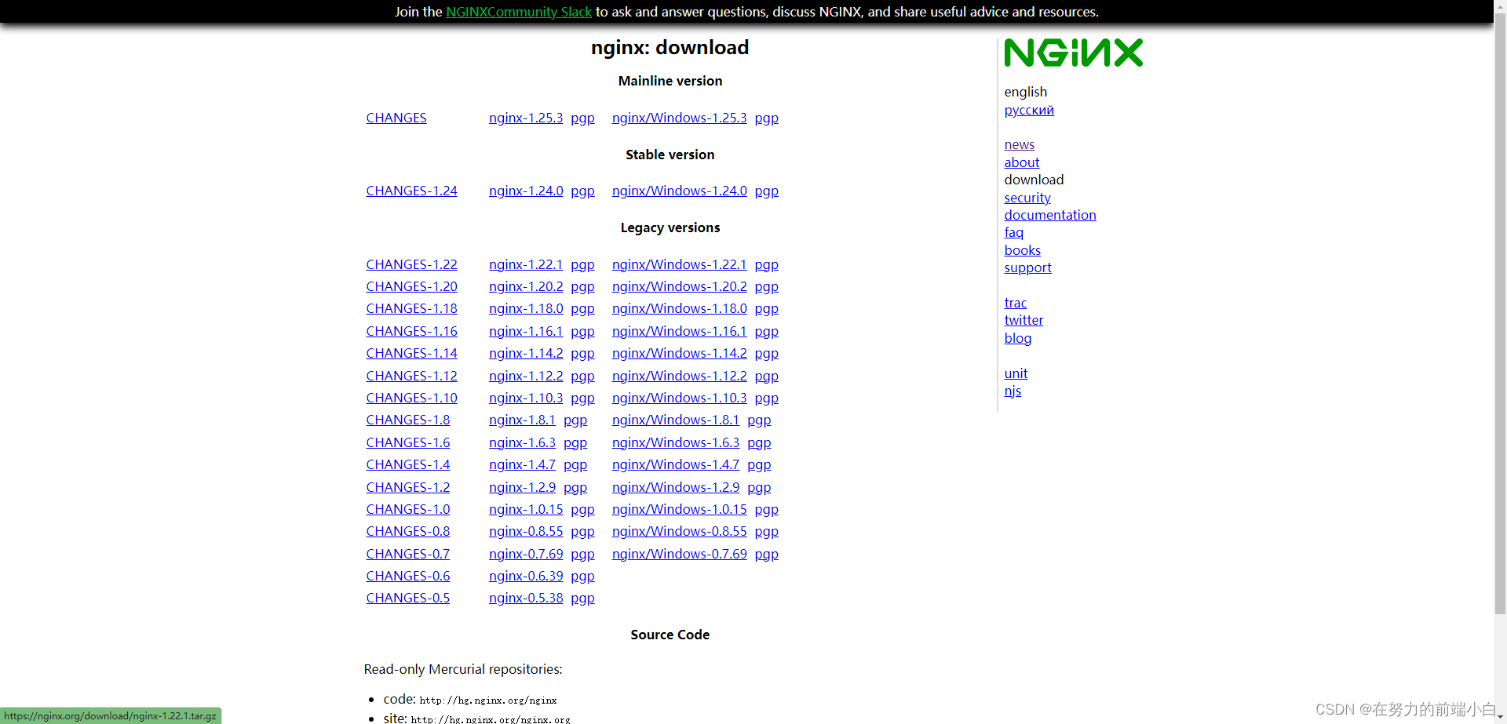Download nginx-1.20.2

526,286
